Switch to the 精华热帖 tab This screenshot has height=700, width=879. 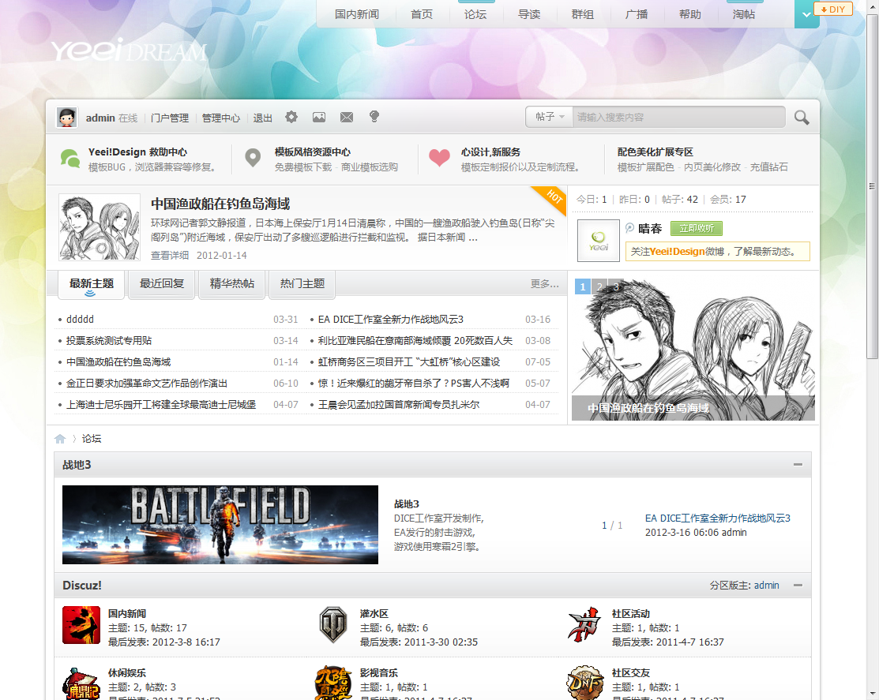232,284
